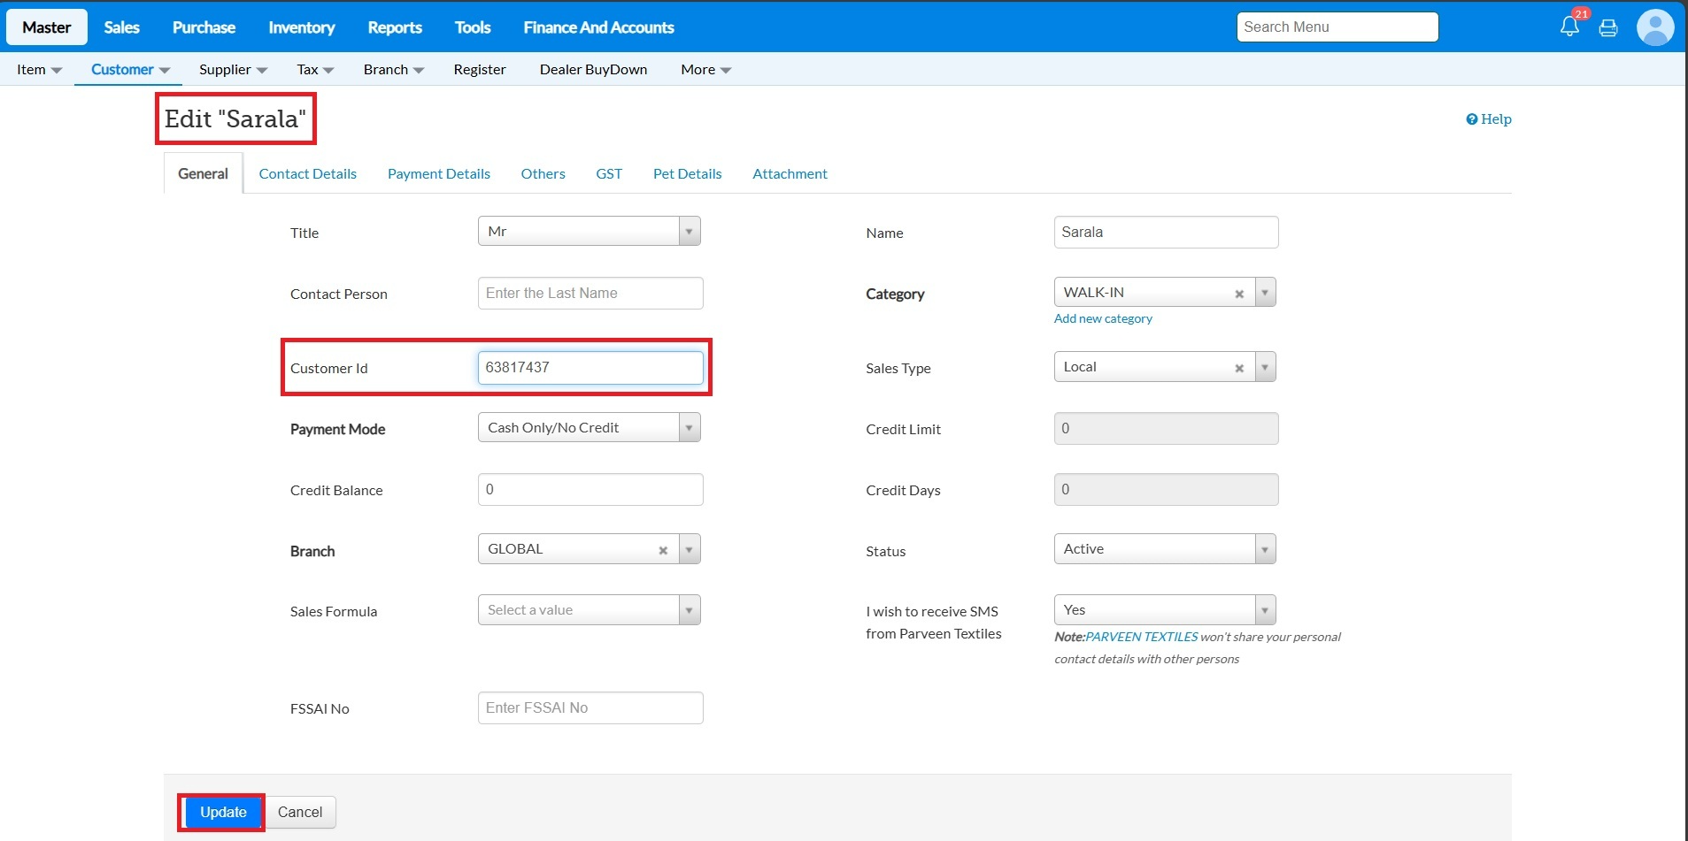The width and height of the screenshot is (1688, 841).
Task: Open the notifications bell icon
Action: point(1569,27)
